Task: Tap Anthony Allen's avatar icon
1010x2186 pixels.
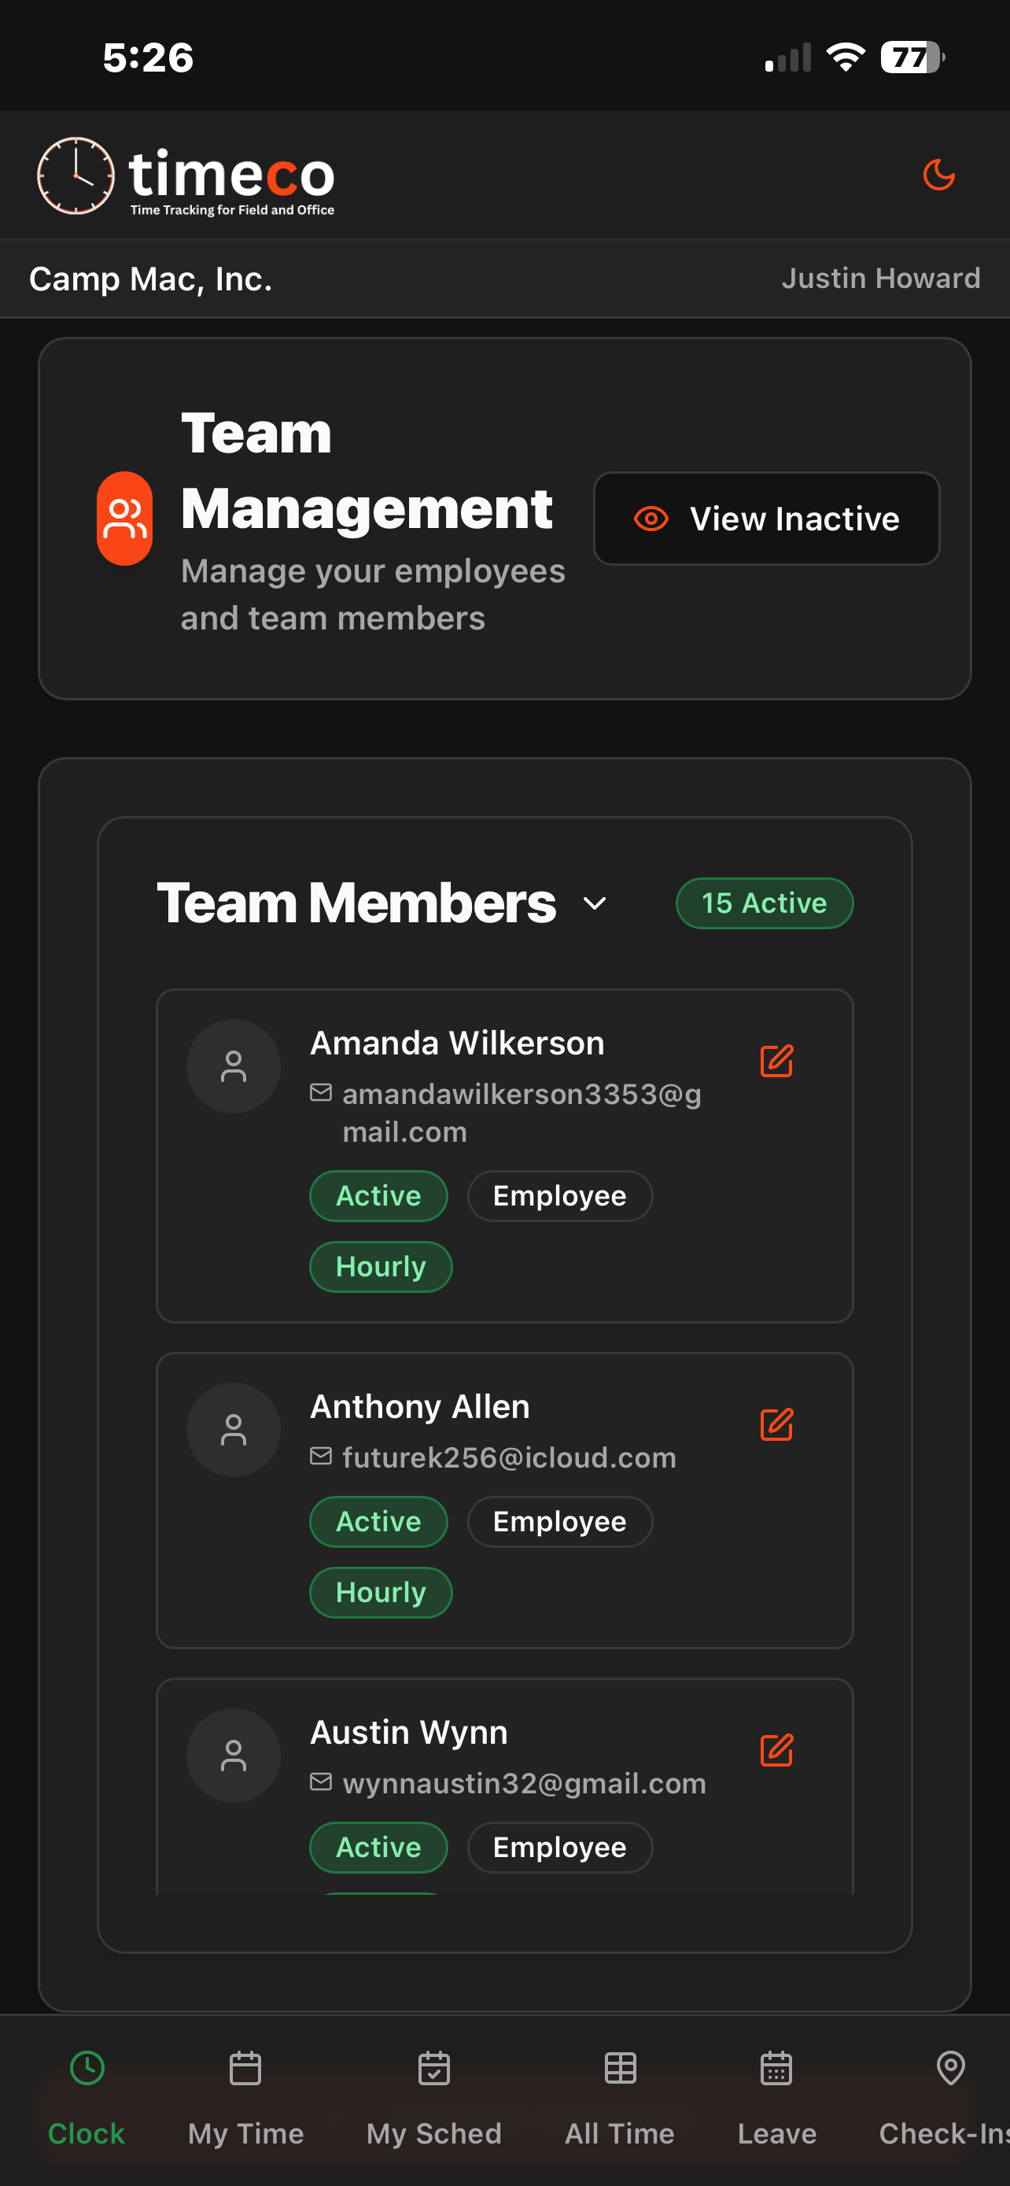Action: pyautogui.click(x=233, y=1430)
